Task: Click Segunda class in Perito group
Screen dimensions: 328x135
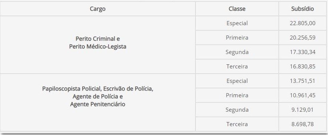Action: click(237, 52)
